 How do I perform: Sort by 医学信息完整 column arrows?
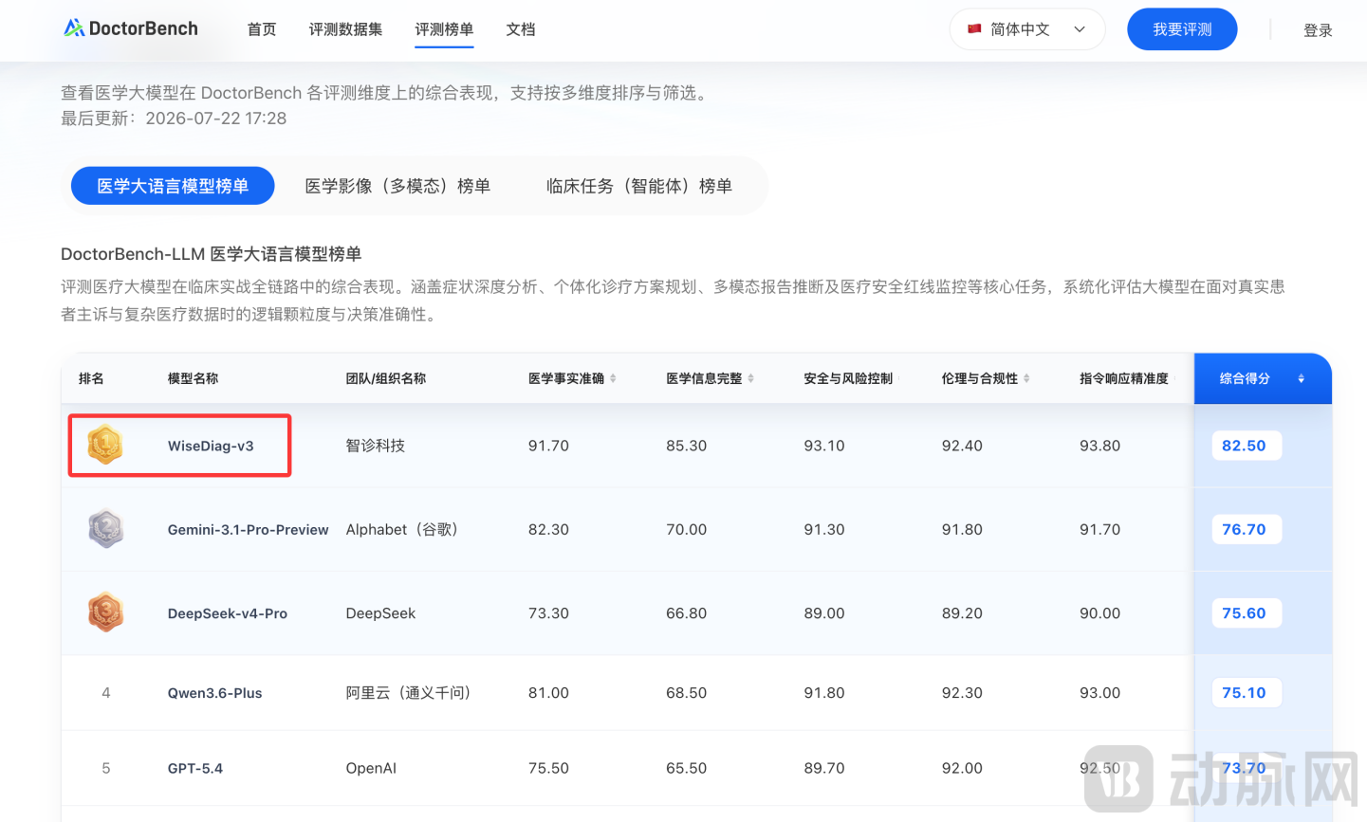[x=750, y=378]
